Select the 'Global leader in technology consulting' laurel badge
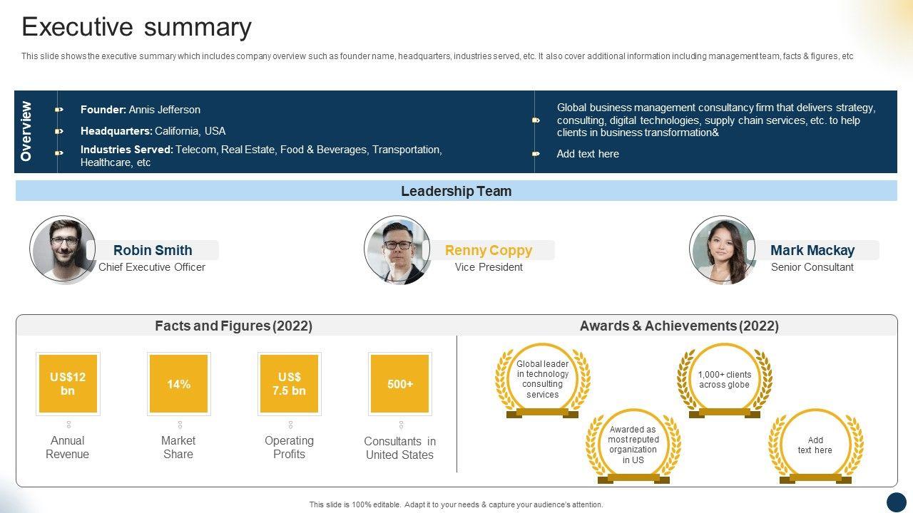The width and height of the screenshot is (913, 513). (543, 380)
